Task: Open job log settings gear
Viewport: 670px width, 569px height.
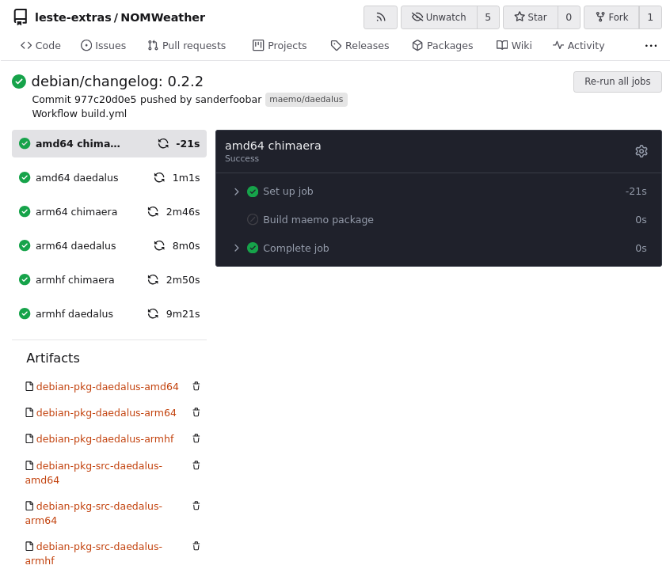Action: [641, 151]
